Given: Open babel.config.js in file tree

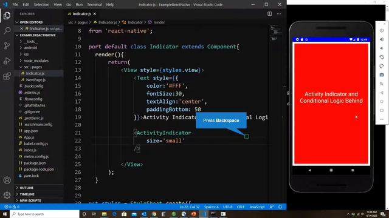Looking at the screenshot, I should (x=36, y=144).
